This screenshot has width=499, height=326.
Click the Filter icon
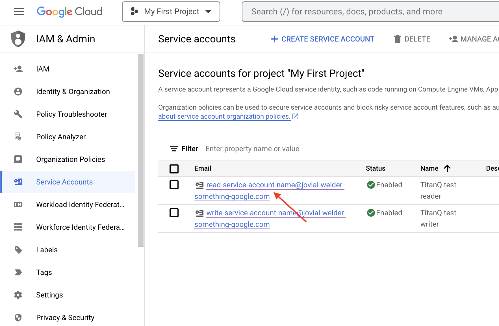tap(174, 149)
